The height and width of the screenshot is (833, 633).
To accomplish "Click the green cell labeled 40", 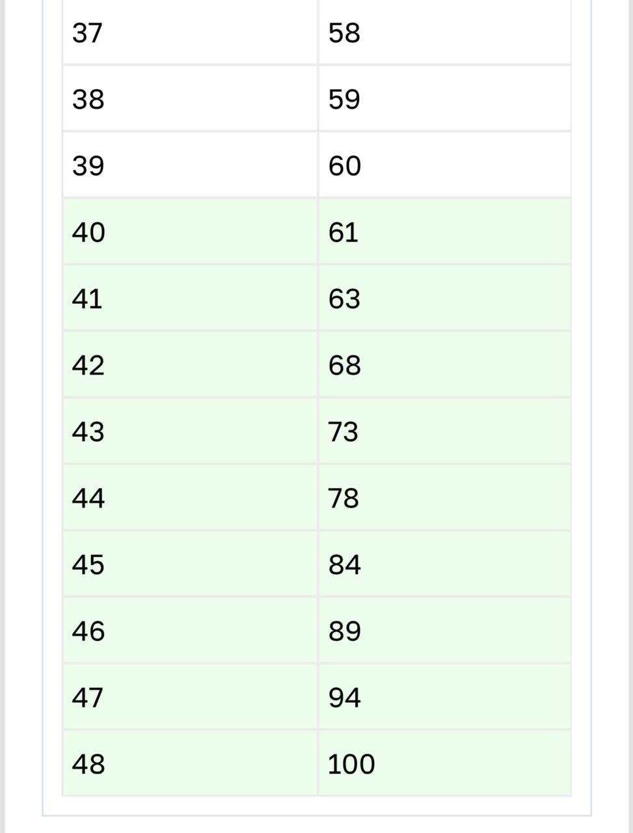I will (x=190, y=232).
